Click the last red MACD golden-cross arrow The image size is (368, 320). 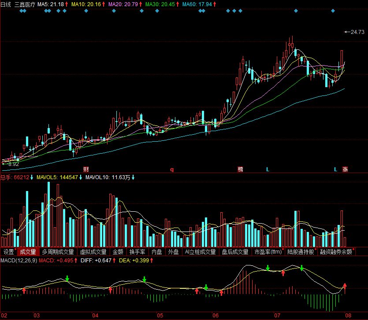click(345, 288)
